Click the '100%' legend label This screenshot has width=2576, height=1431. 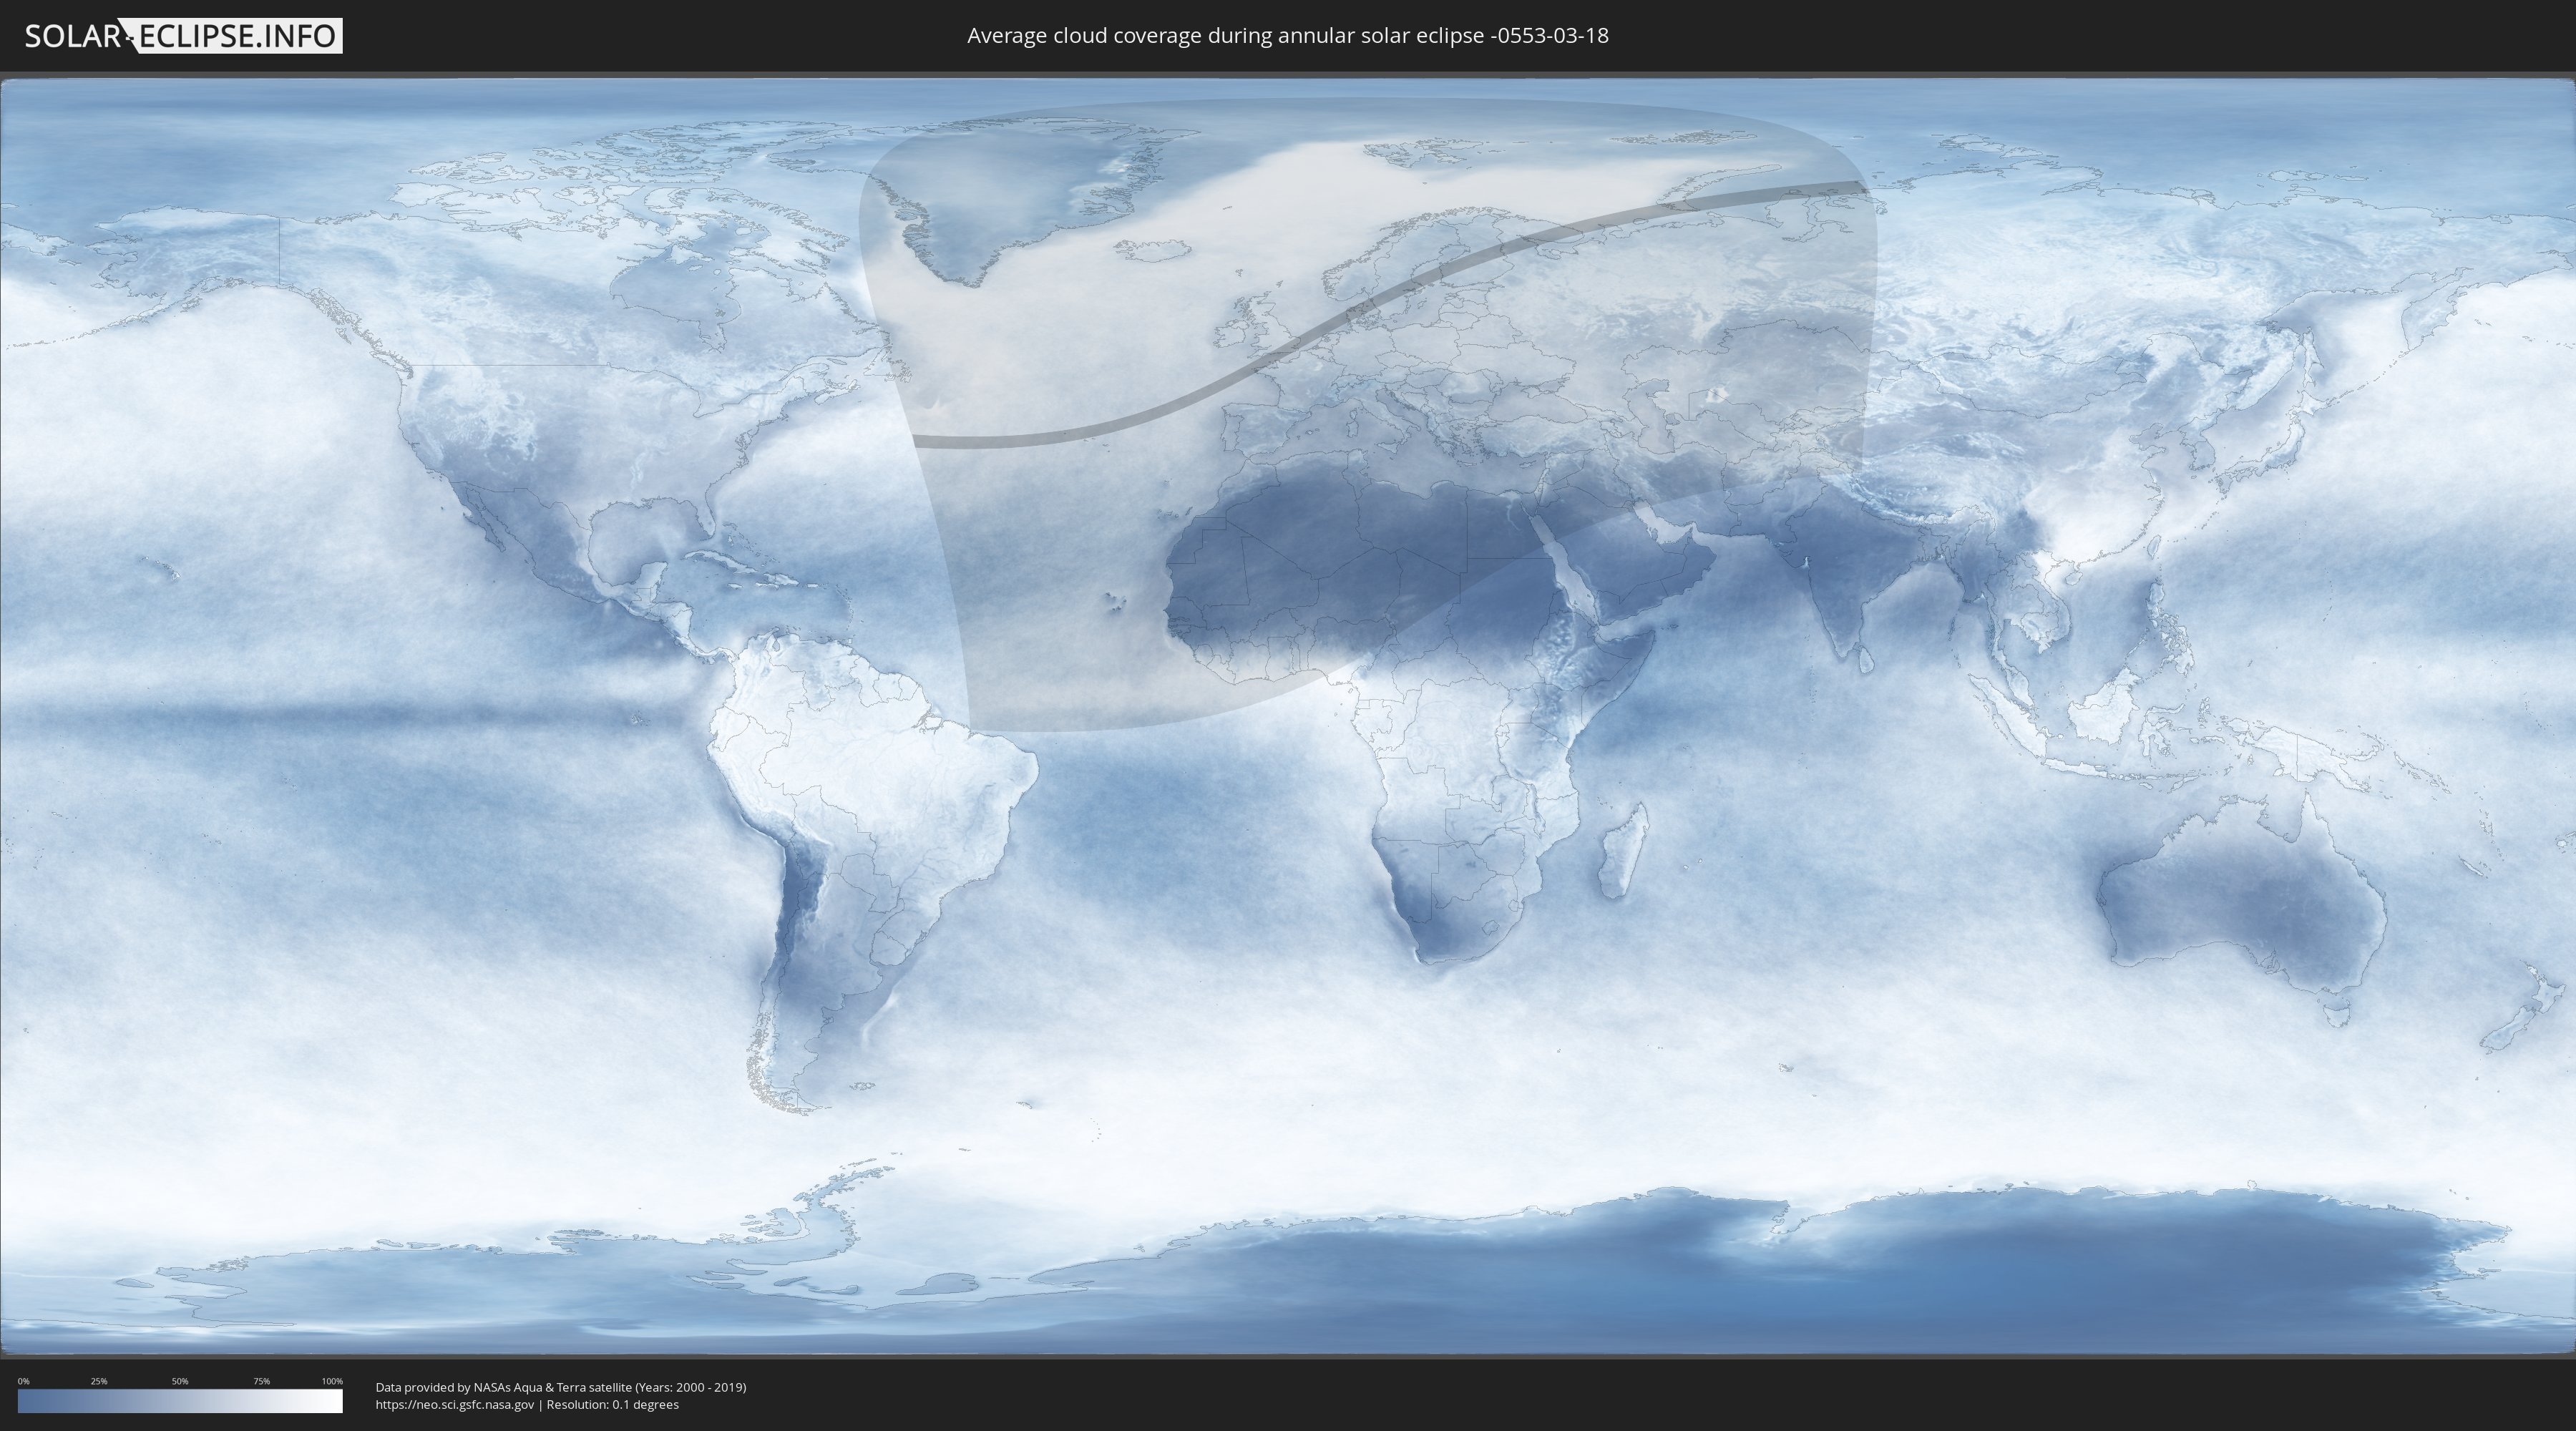point(332,1381)
